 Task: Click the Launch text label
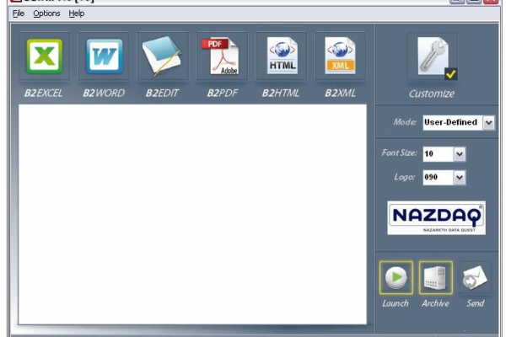pos(396,303)
